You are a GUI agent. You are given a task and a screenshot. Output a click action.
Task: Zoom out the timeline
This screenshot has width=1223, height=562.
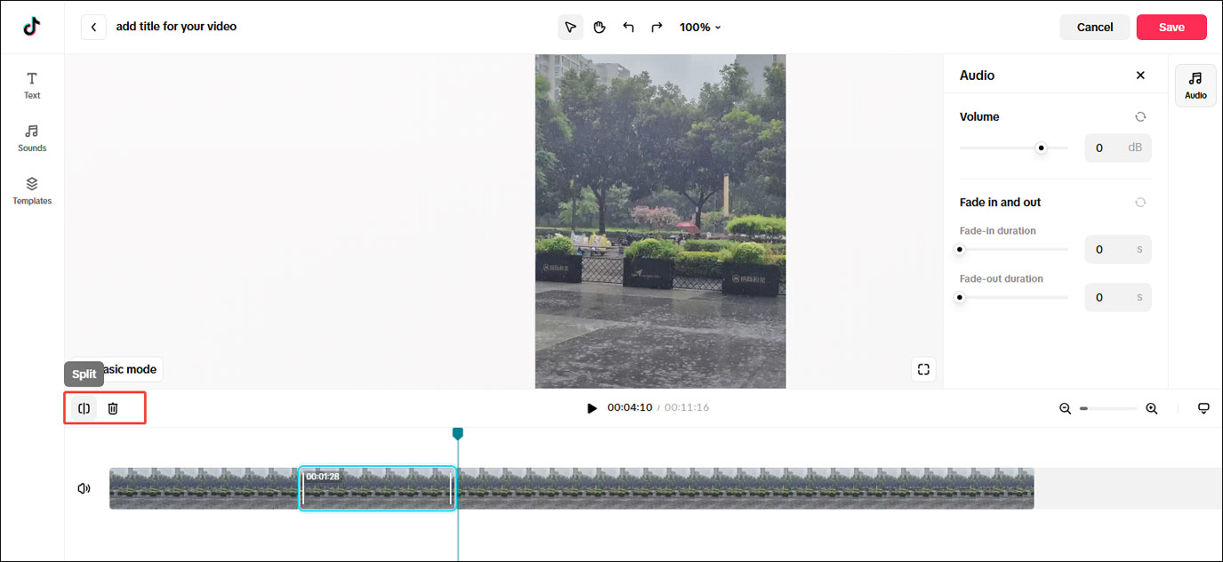tap(1065, 408)
